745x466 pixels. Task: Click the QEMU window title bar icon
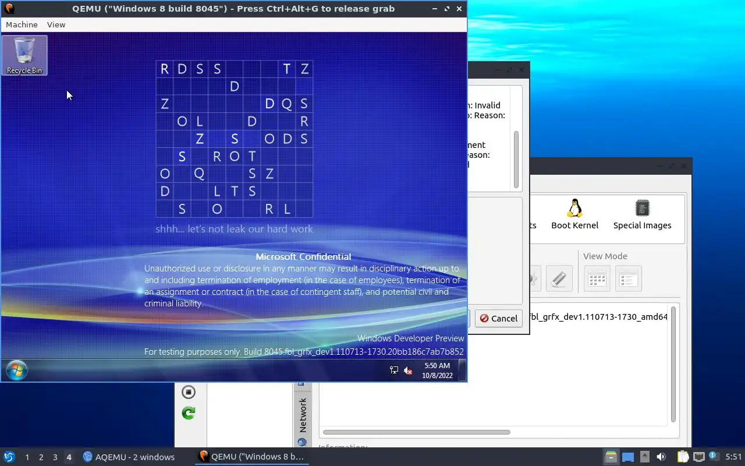9,8
